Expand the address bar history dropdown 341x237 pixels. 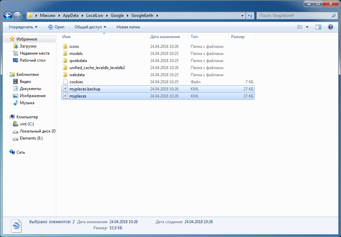pos(243,16)
